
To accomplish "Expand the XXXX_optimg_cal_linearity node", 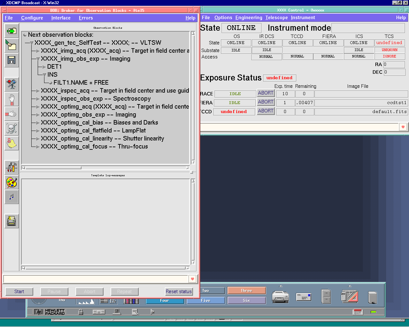I will pyautogui.click(x=38, y=139).
